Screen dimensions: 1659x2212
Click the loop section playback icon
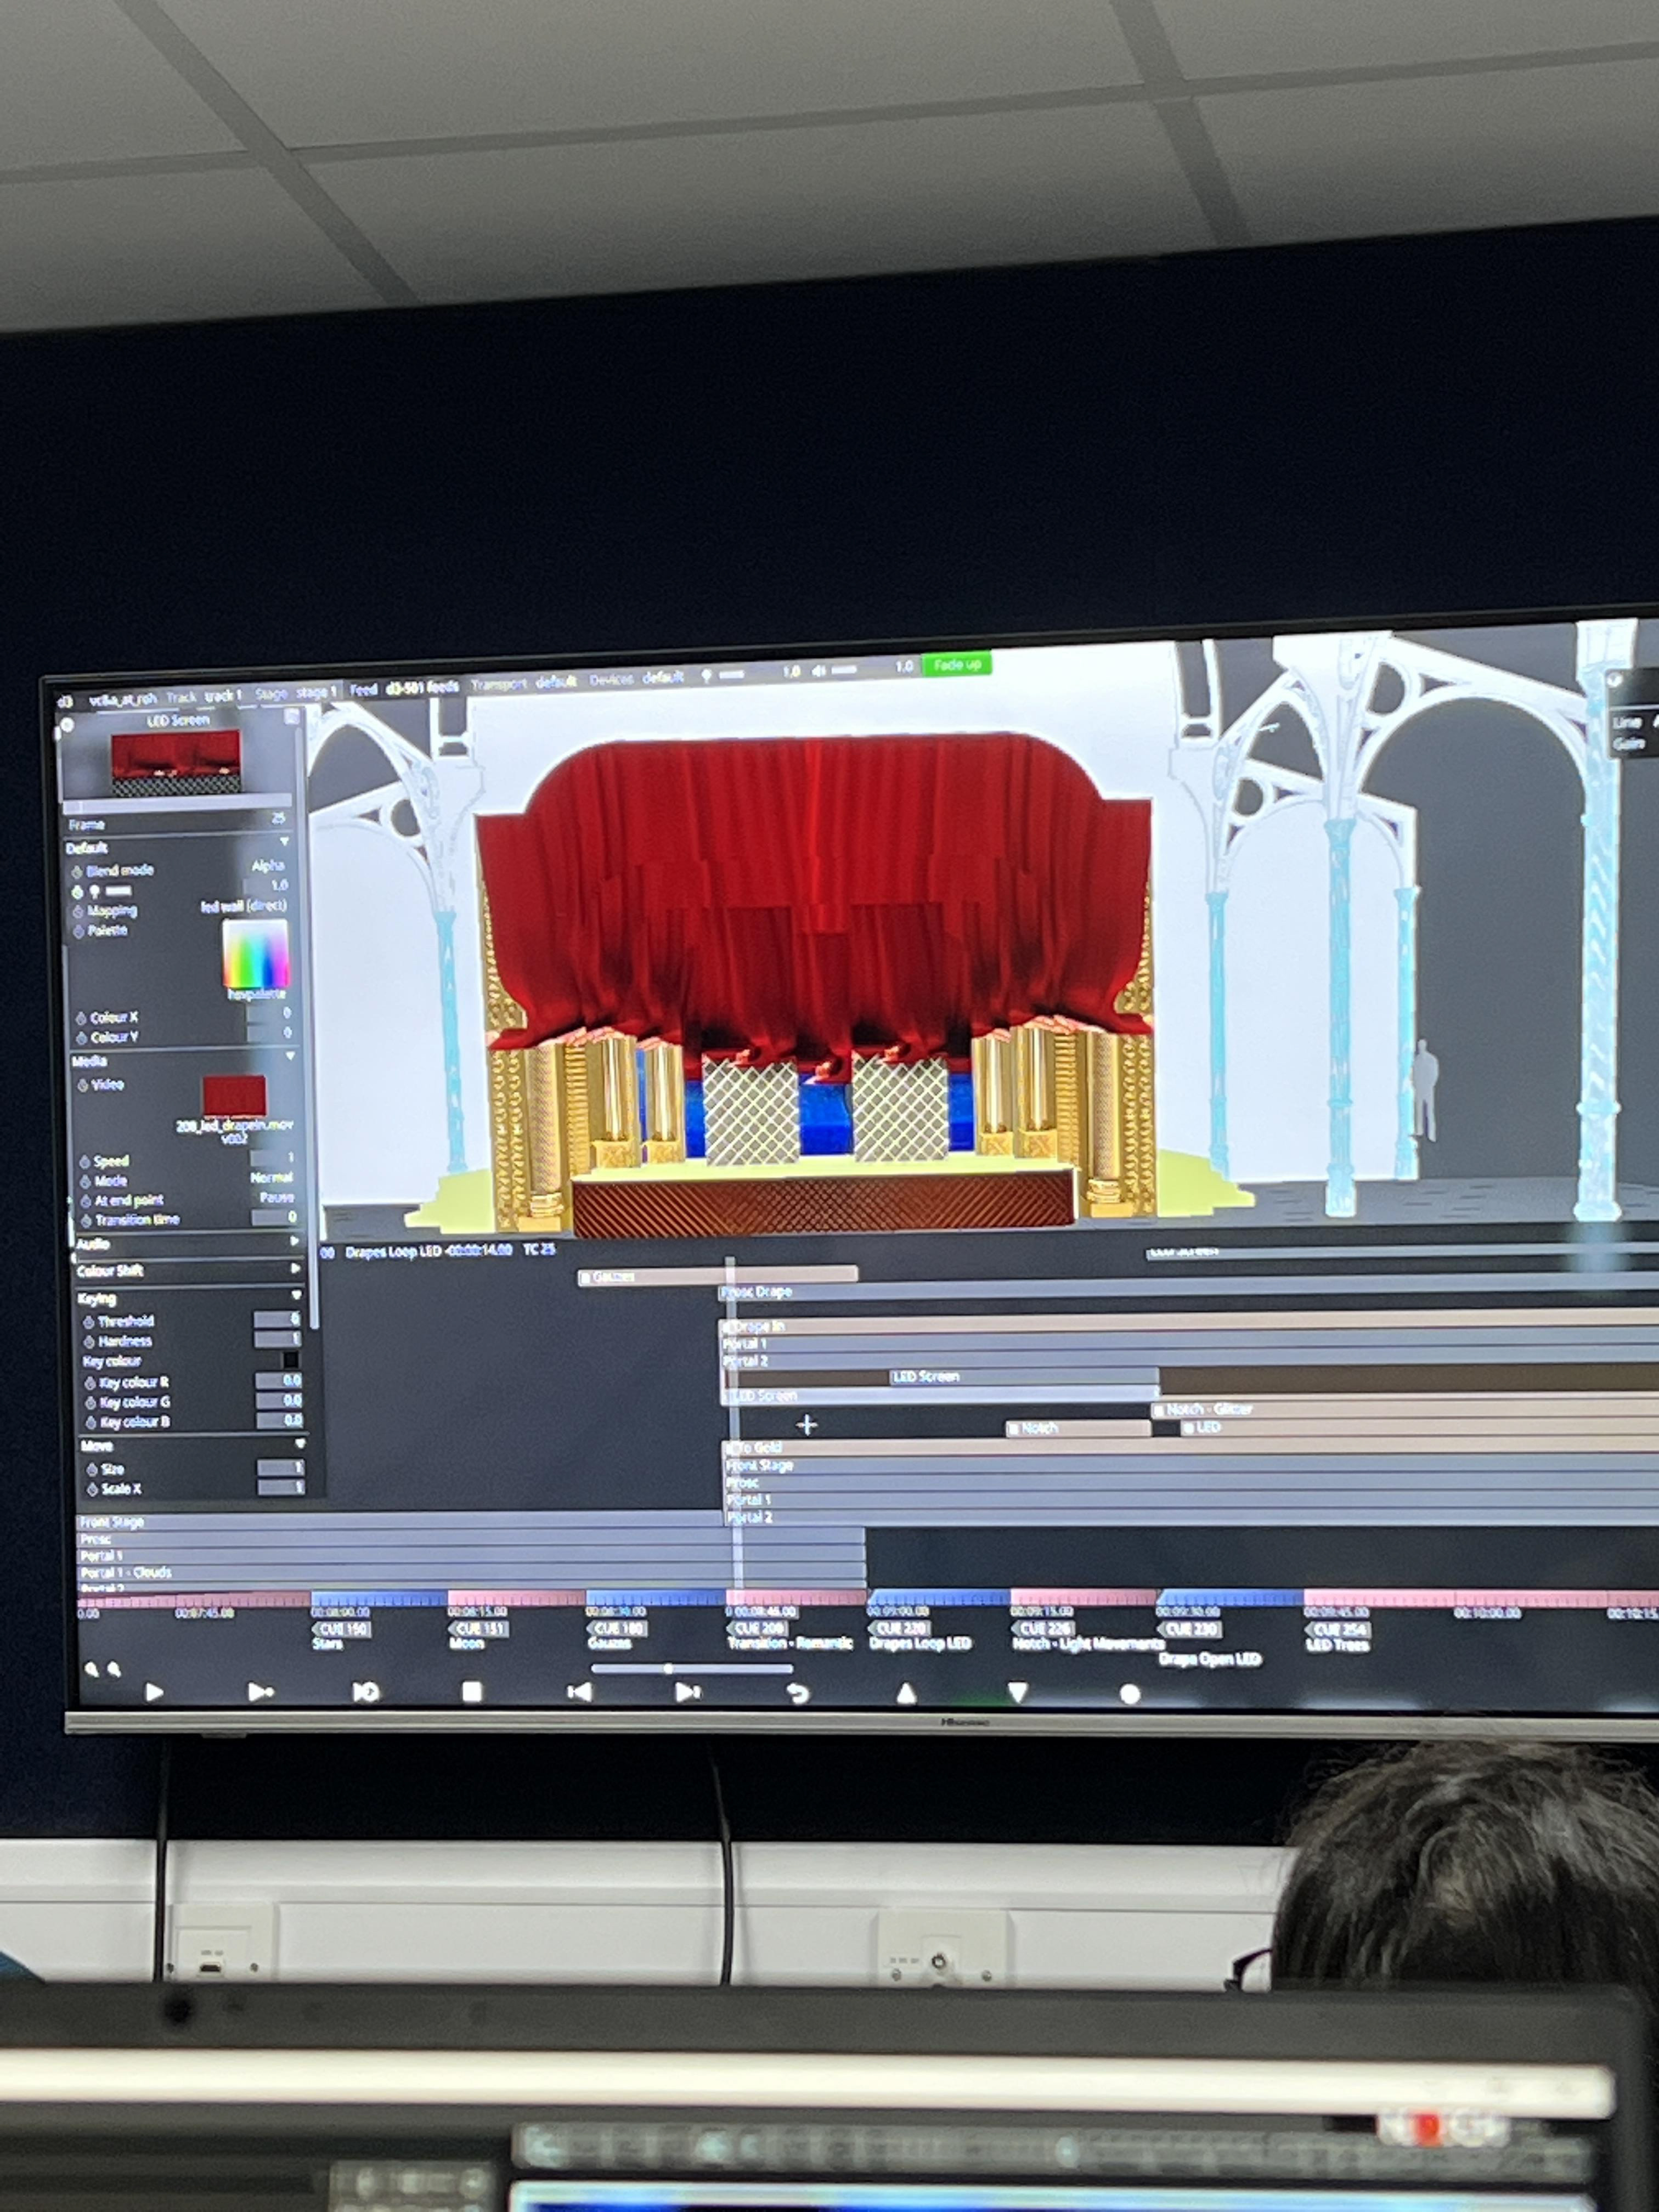(x=366, y=1692)
